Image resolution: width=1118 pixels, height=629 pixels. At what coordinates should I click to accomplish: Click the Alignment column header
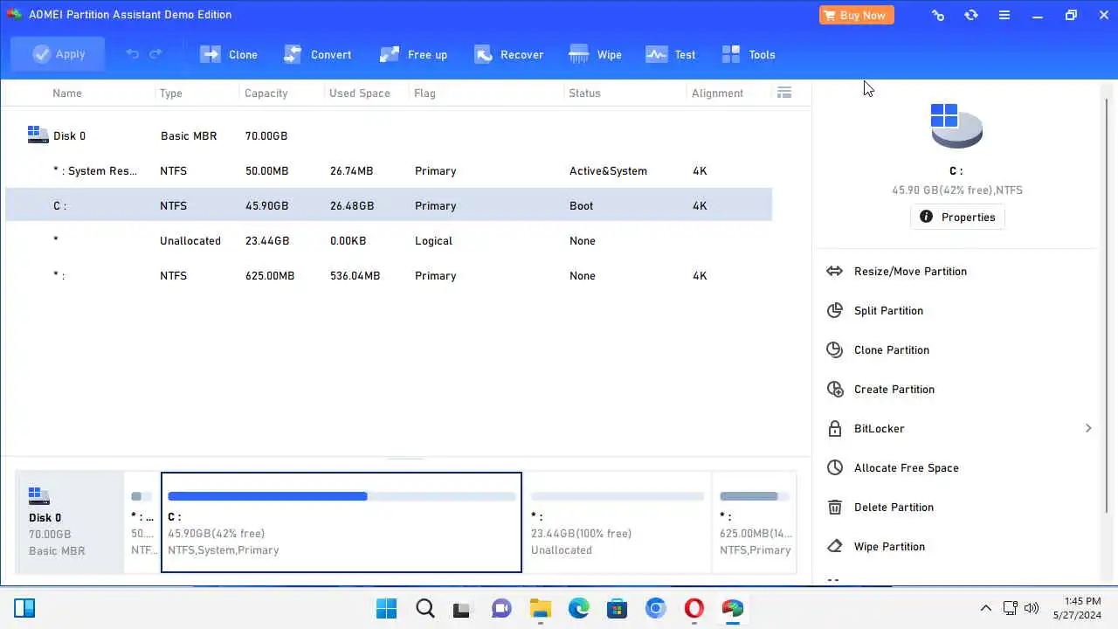click(x=717, y=93)
